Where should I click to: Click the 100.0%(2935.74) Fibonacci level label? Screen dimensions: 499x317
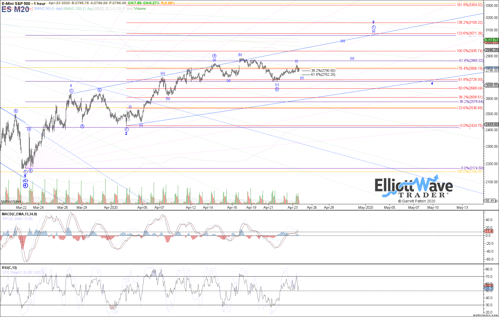tap(470, 51)
